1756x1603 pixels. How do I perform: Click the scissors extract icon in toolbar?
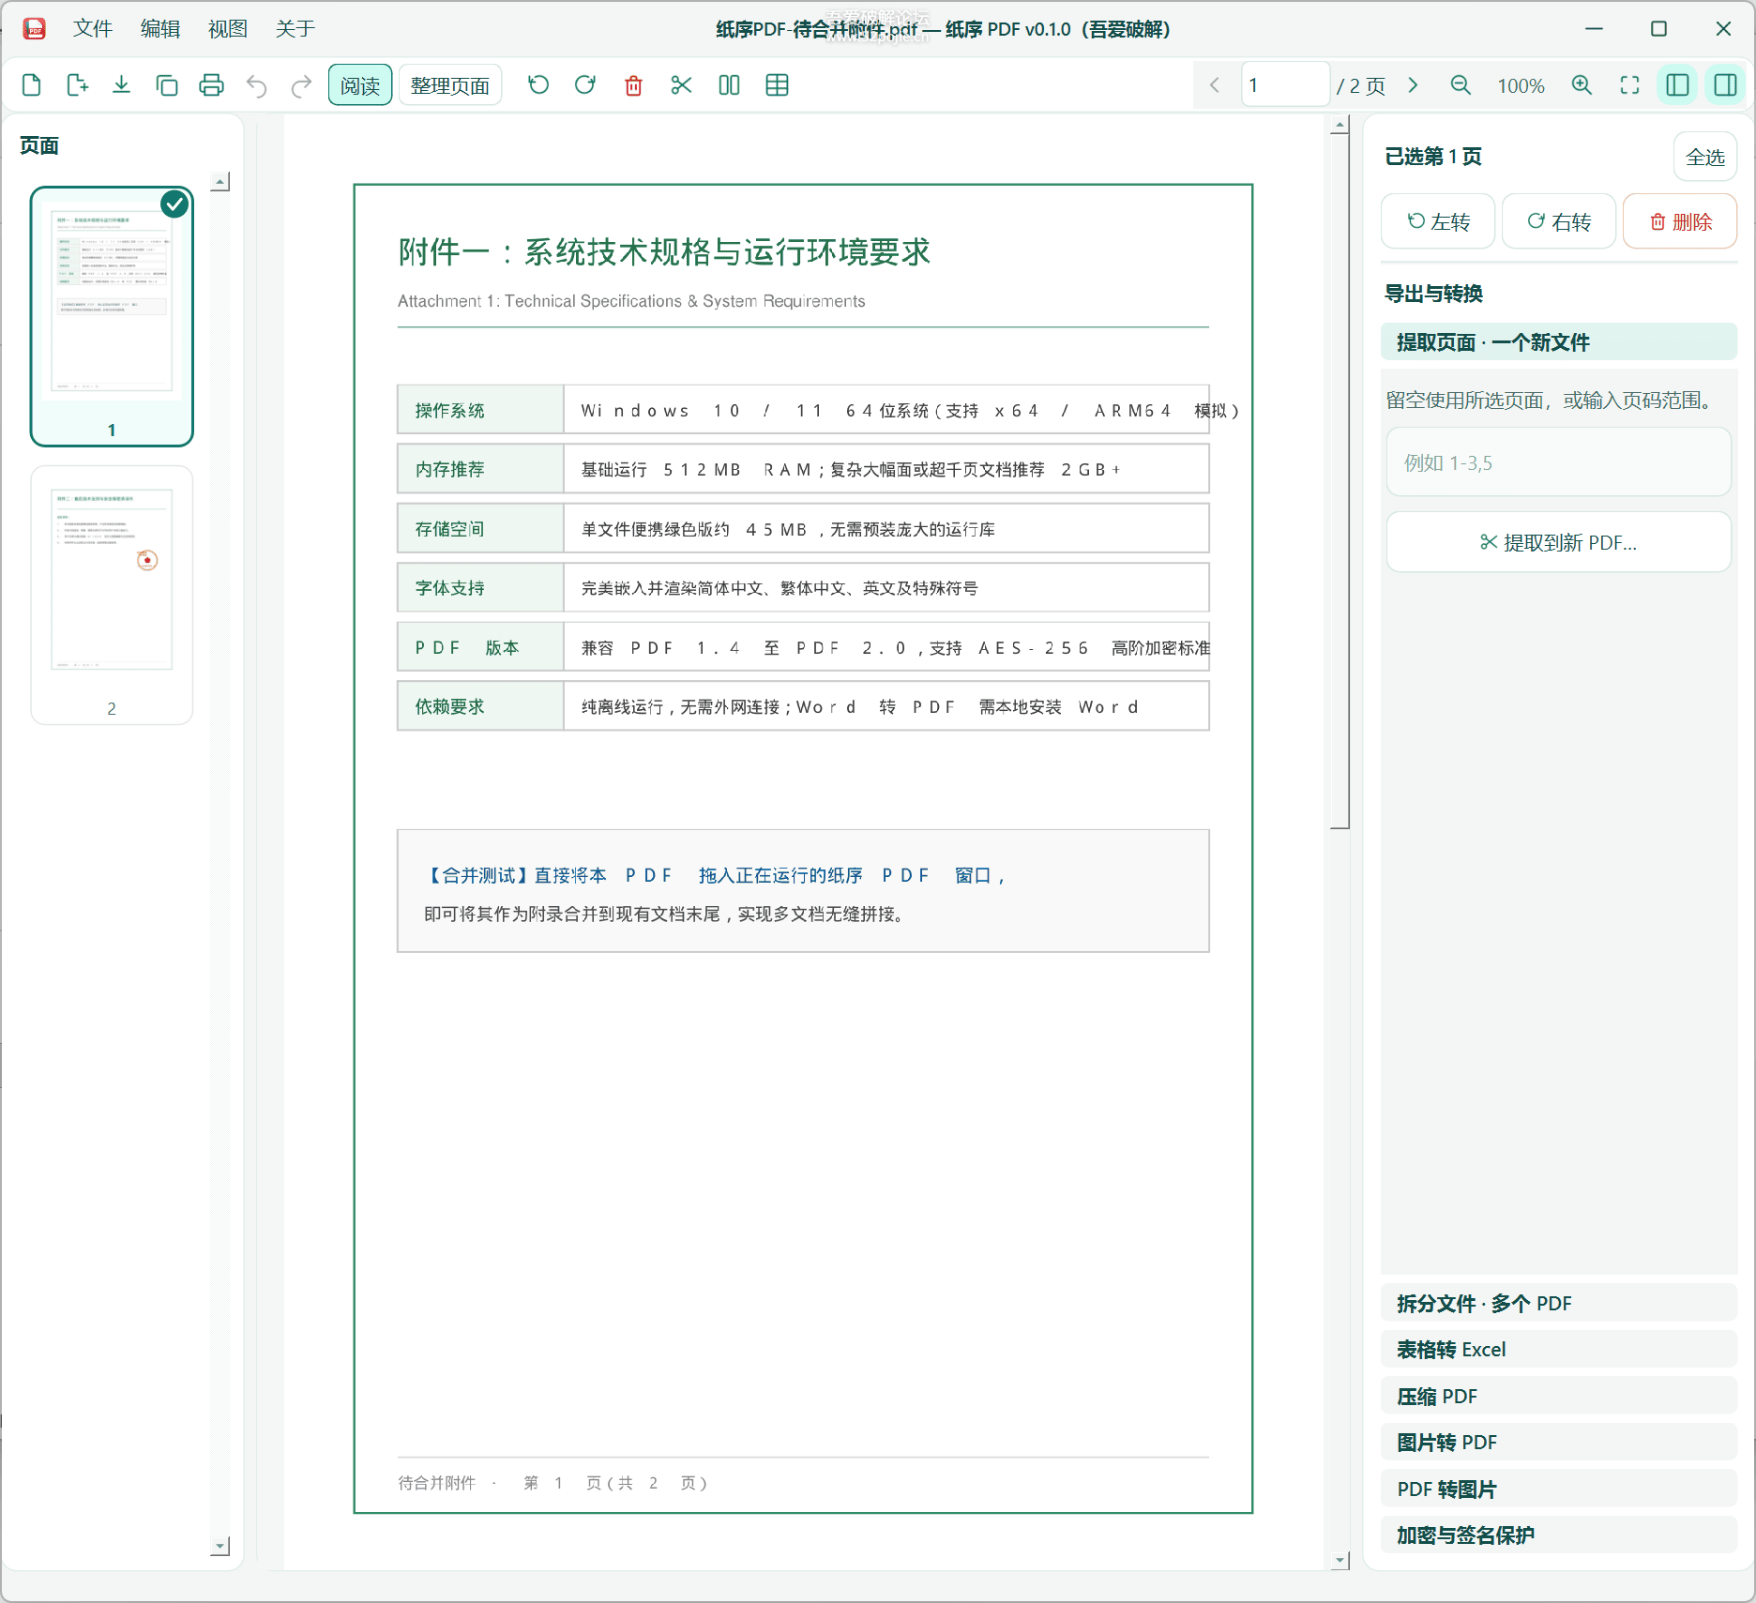pos(681,85)
